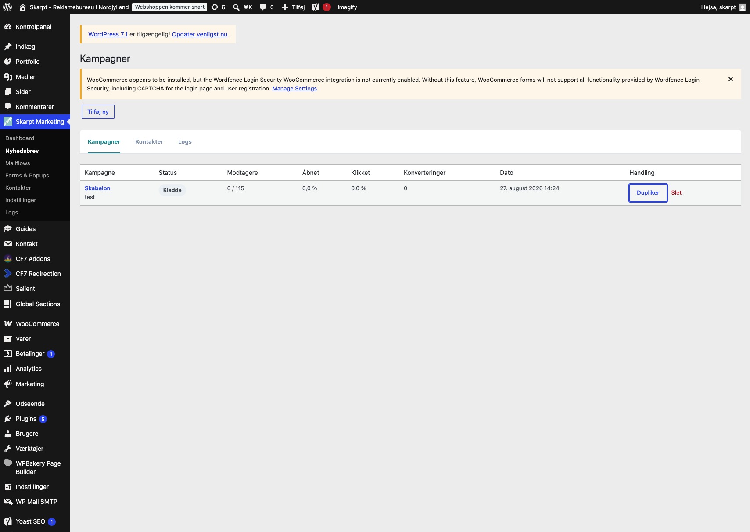
Task: Open Mailflows submenu item
Action: 18,163
